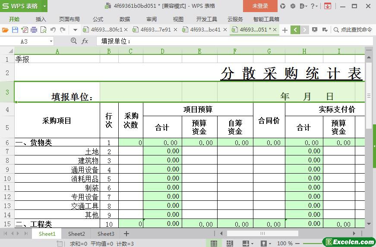Open the Name Box dropdown for A3
376x247 pixels.
coord(51,41)
